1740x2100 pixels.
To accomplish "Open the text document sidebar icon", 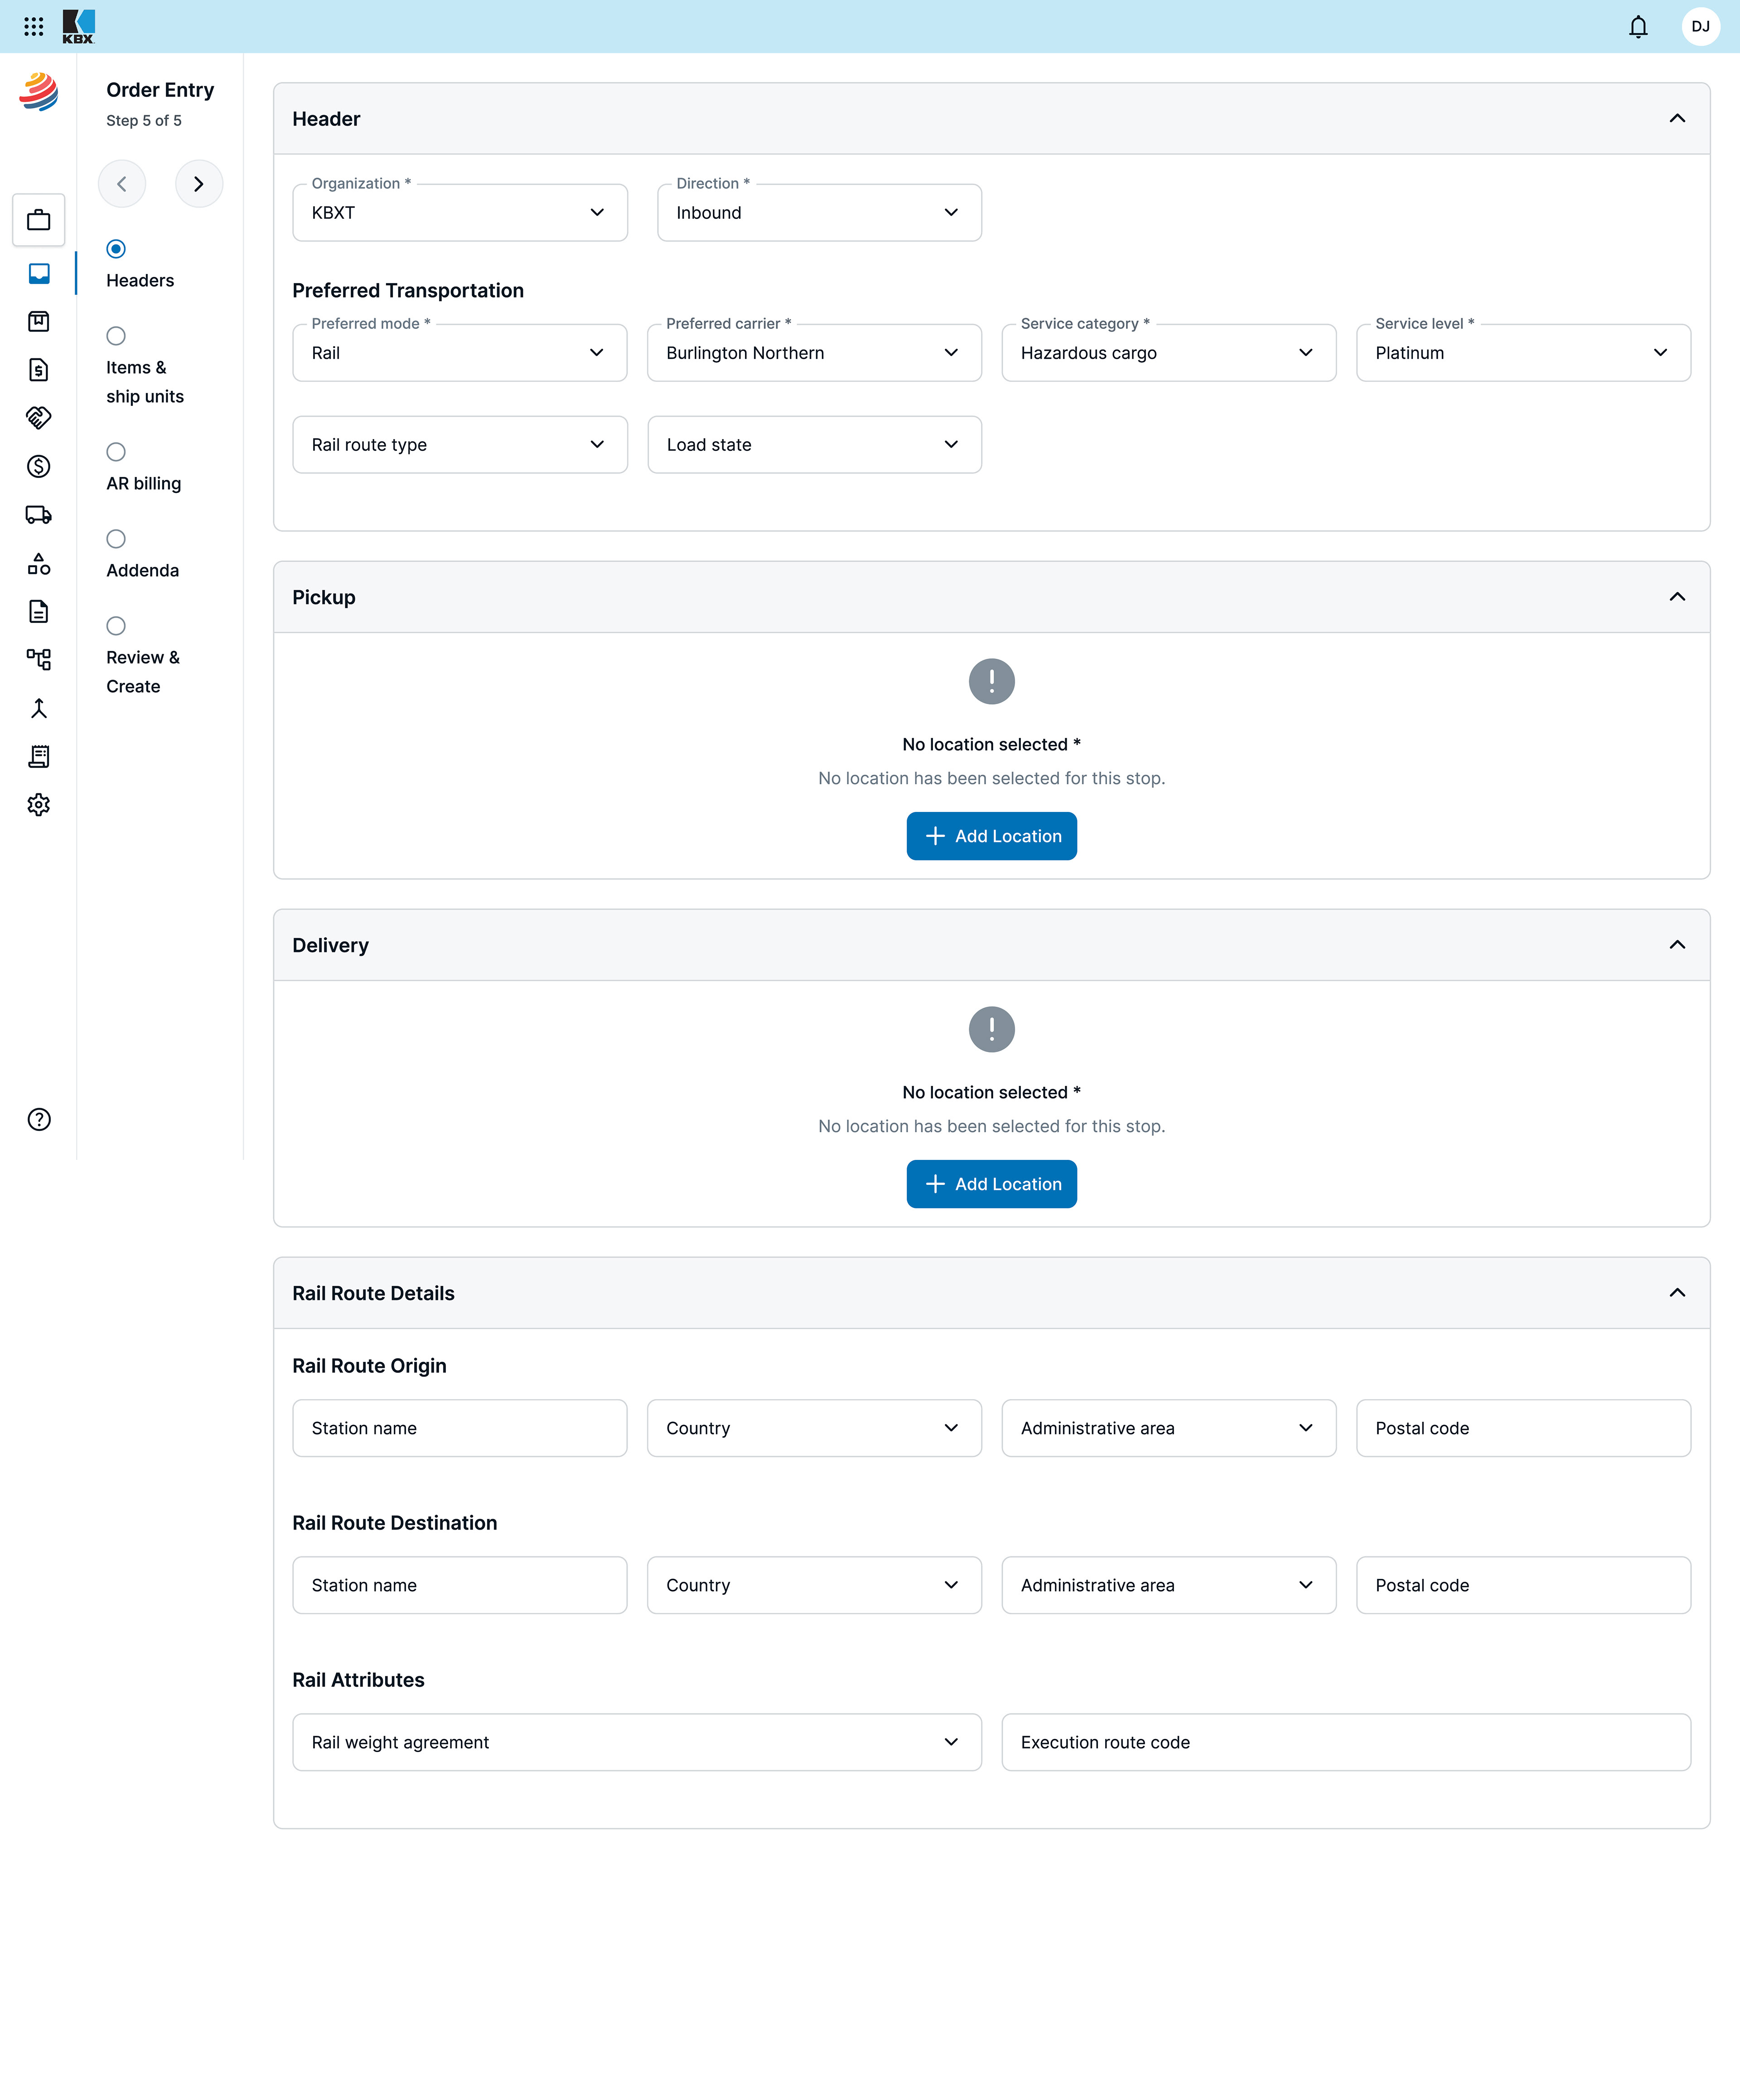I will click(x=39, y=612).
